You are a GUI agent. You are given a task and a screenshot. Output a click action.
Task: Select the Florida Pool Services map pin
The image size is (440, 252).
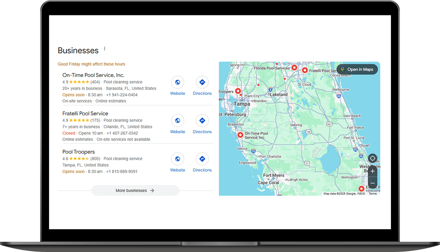pos(294,68)
